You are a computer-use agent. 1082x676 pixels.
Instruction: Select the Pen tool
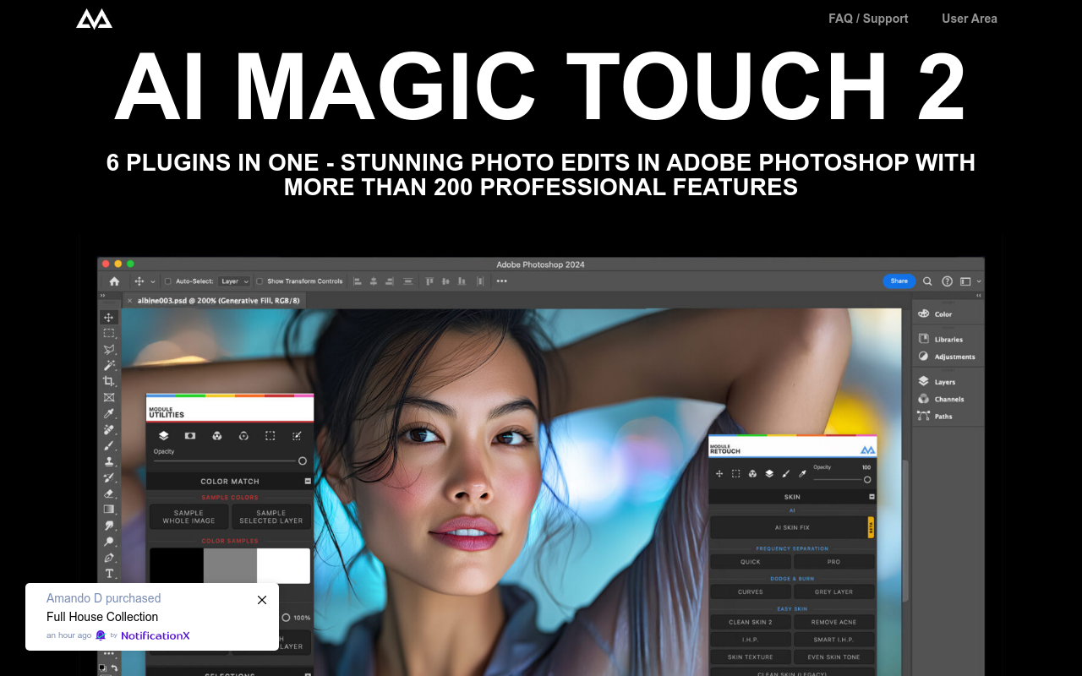(x=109, y=558)
